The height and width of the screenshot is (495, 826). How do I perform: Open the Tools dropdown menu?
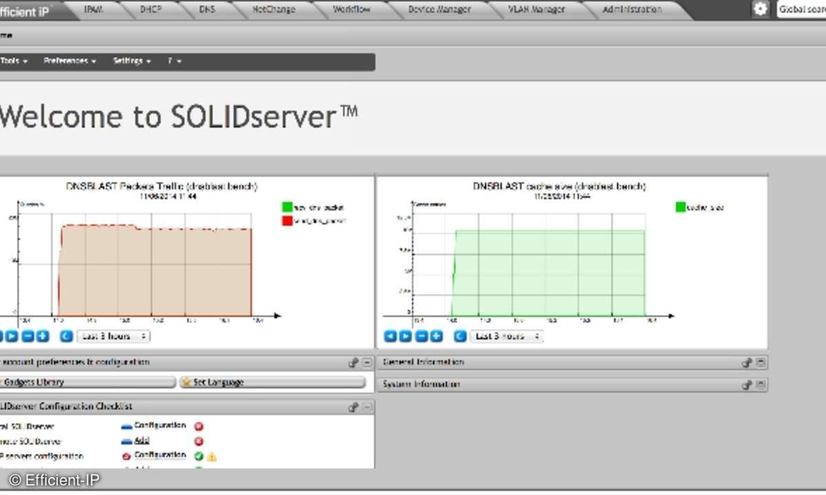tap(14, 61)
